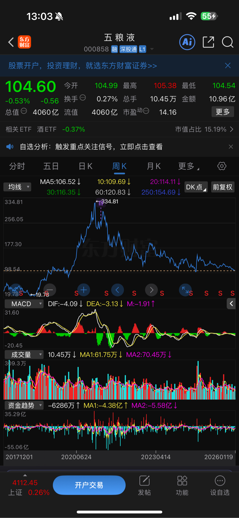
Task: Tap the back arrow at top left
Action: pos(11,42)
